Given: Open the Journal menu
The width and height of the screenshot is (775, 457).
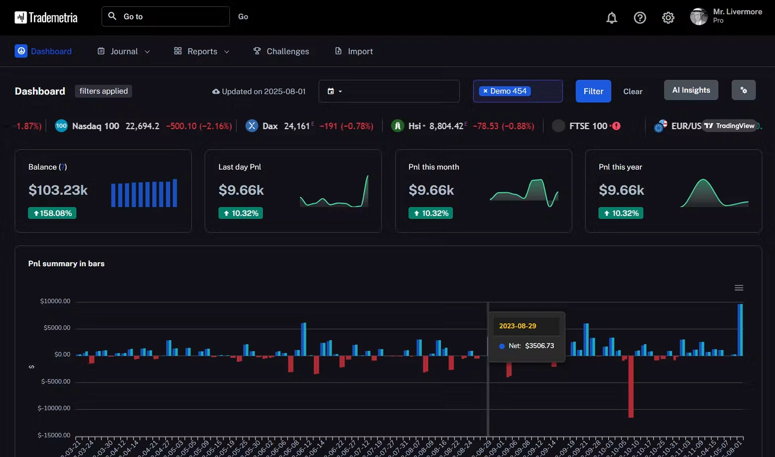Looking at the screenshot, I should point(124,51).
